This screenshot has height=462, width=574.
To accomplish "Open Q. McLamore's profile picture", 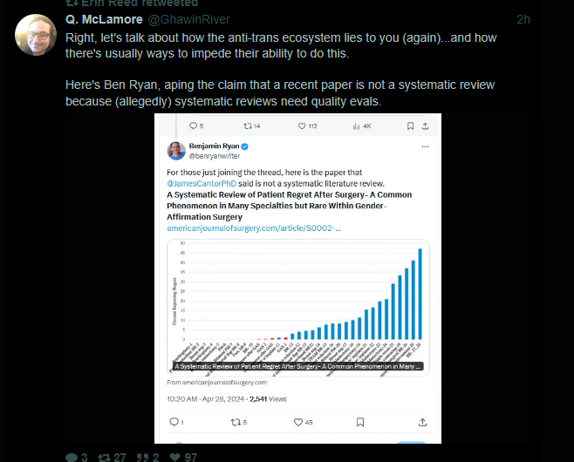I will 36,35.
